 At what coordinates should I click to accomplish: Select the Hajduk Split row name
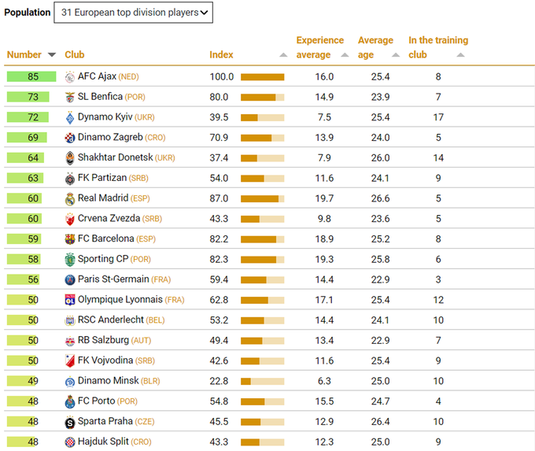[x=102, y=442]
